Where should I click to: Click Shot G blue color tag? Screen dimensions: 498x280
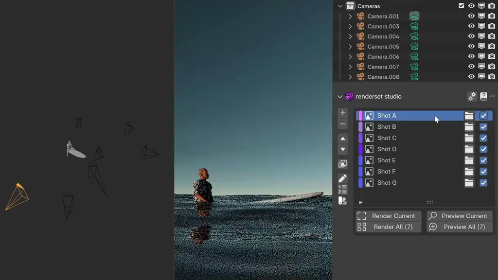pos(360,183)
